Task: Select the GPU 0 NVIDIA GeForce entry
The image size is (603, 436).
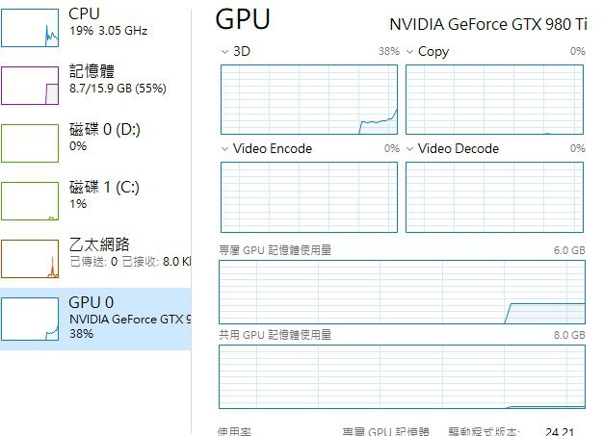Action: pyautogui.click(x=95, y=319)
